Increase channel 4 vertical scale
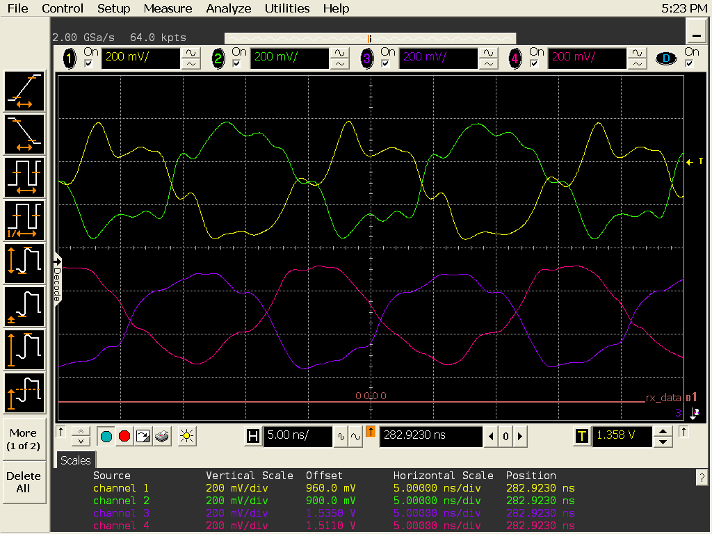 [637, 53]
